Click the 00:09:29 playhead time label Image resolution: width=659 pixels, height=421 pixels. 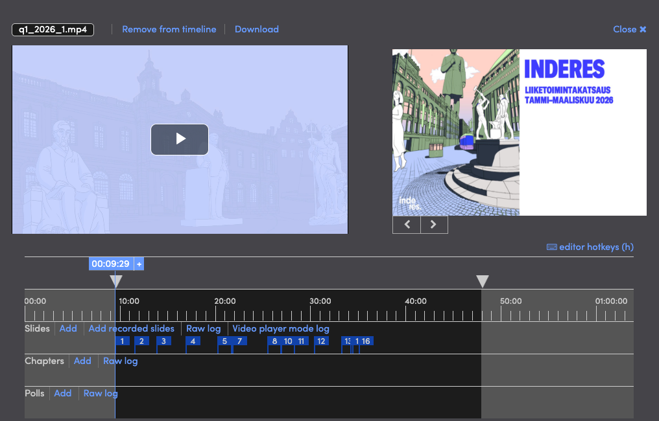point(110,264)
